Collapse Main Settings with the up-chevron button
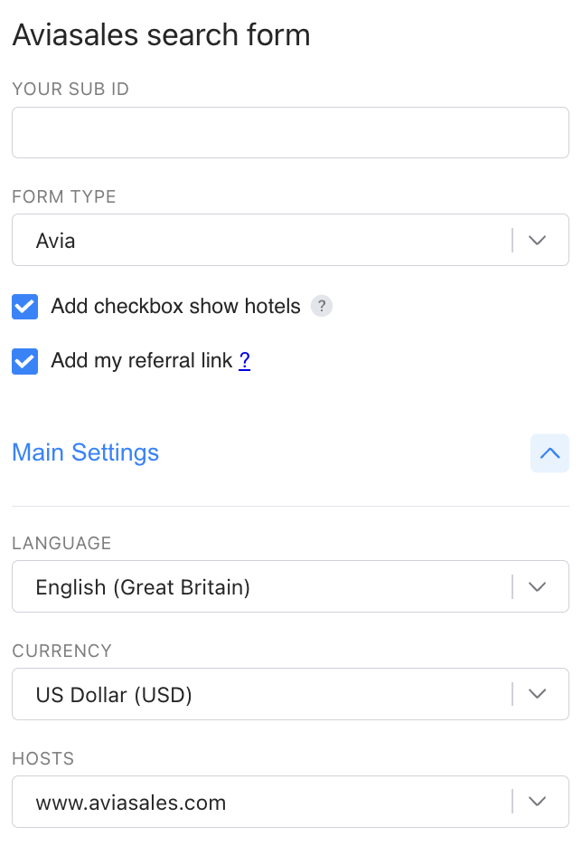 [x=549, y=453]
